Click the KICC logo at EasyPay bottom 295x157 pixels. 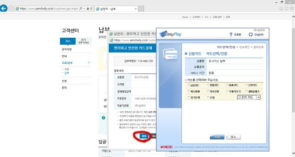167,147
